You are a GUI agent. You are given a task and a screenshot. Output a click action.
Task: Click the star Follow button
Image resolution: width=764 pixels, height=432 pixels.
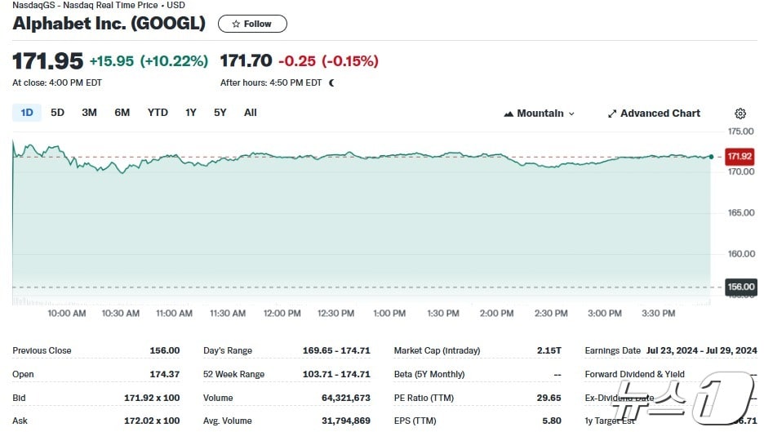pyautogui.click(x=252, y=24)
